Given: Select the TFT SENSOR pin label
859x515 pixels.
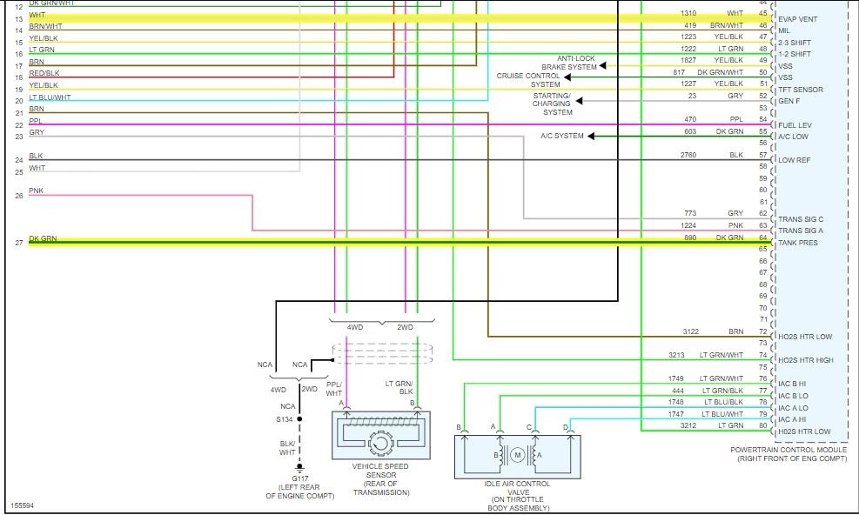Looking at the screenshot, I should (x=801, y=90).
